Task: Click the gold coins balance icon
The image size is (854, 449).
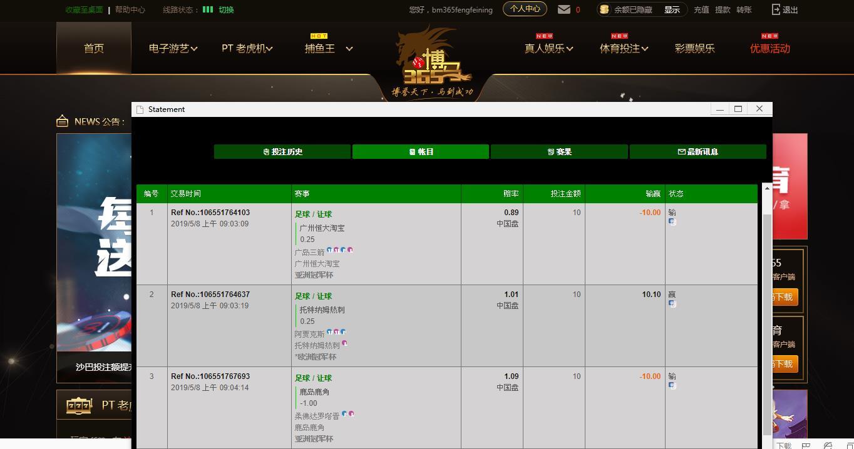Action: click(x=604, y=9)
